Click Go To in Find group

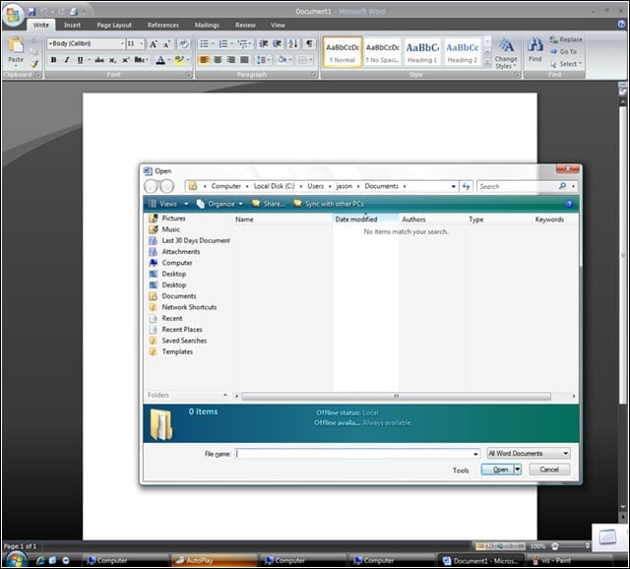click(564, 52)
